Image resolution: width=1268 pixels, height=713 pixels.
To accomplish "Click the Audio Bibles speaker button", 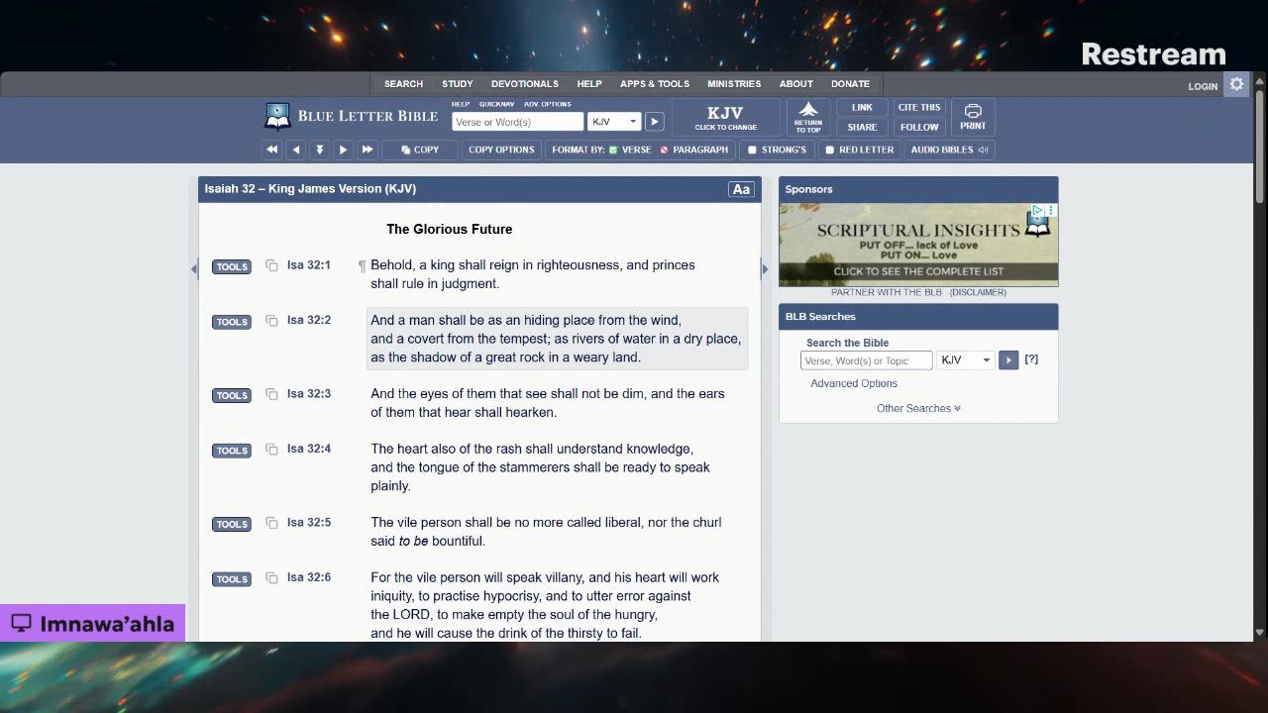I will (949, 150).
